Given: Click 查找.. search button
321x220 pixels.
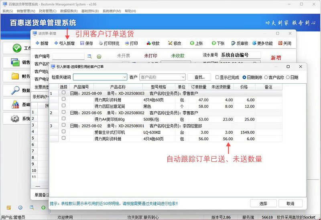Looking at the screenshot, I should 199,77.
